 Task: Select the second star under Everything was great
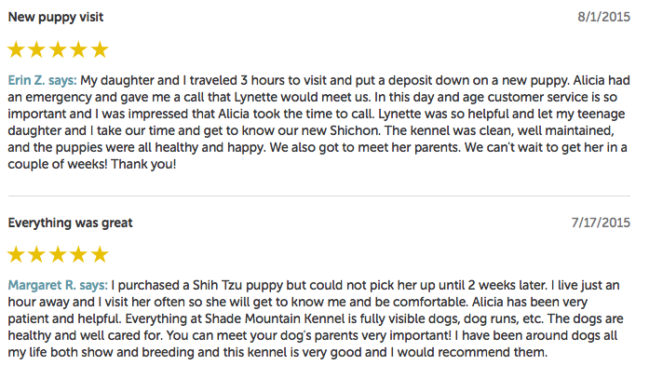click(x=37, y=254)
